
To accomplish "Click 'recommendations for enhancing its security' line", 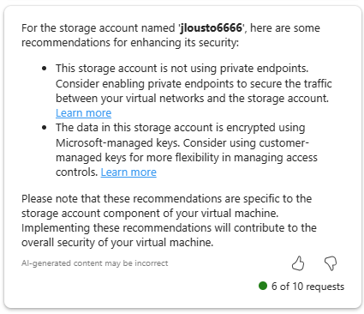I will (x=130, y=43).
